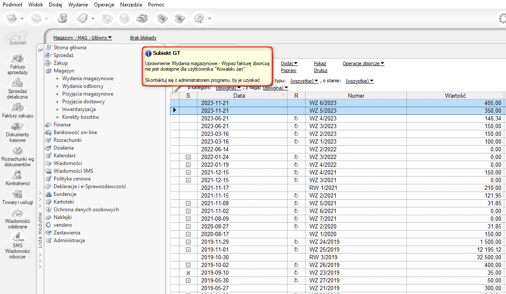This screenshot has width=506, height=294.
Task: Click the Drukuj link
Action: pyautogui.click(x=320, y=70)
